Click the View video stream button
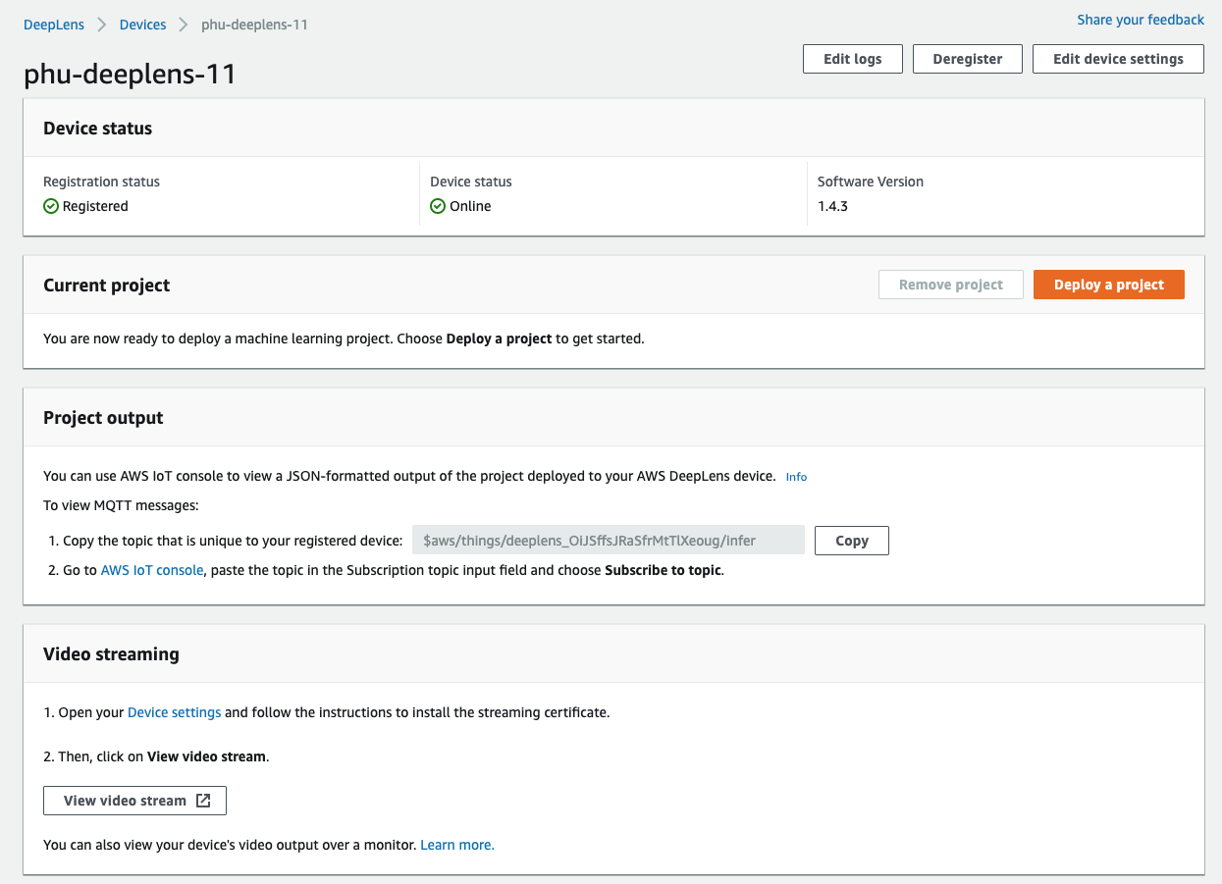The image size is (1222, 884). pyautogui.click(x=134, y=801)
